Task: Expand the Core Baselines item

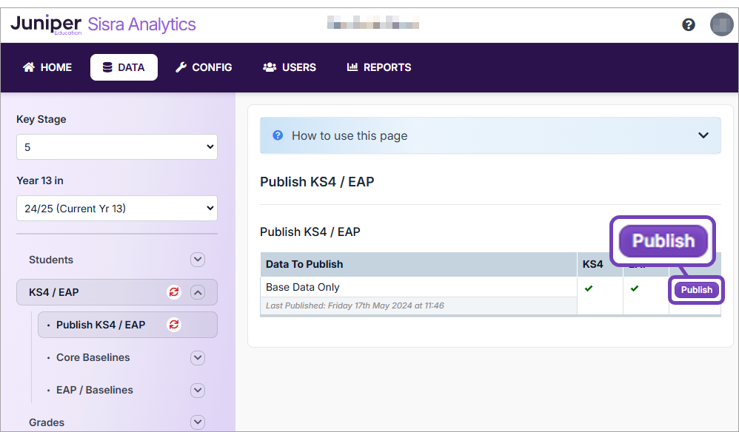Action: pyautogui.click(x=197, y=357)
